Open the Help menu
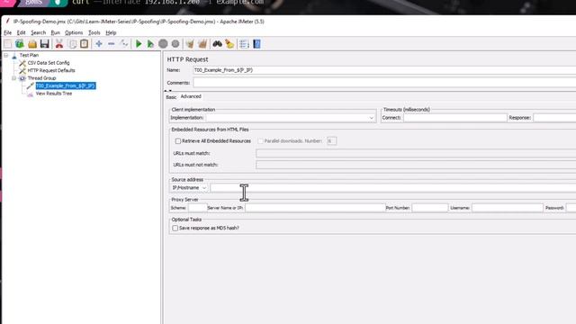This screenshot has width=576, height=324. (111, 32)
